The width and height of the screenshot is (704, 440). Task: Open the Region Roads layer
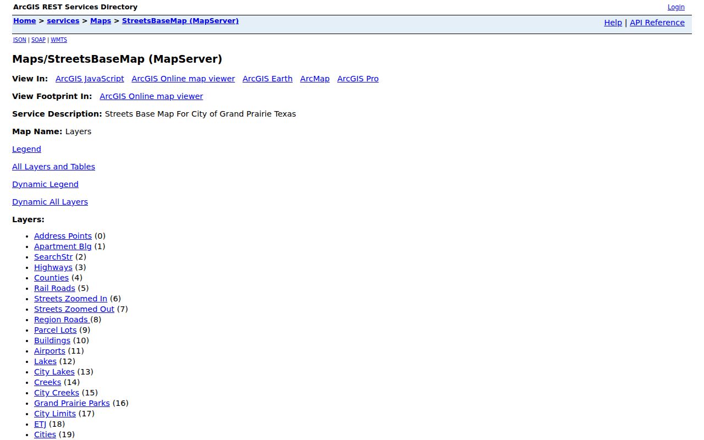coord(62,320)
